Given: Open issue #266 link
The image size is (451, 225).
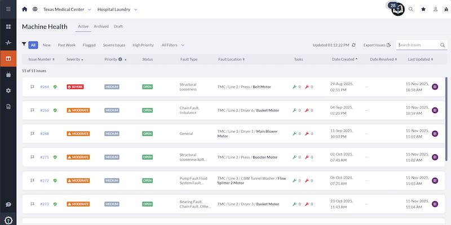Looking at the screenshot, I should point(45,110).
